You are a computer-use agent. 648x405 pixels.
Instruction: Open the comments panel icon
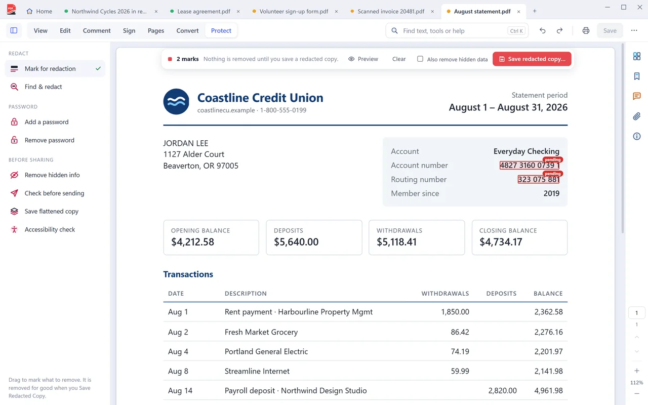(x=637, y=96)
